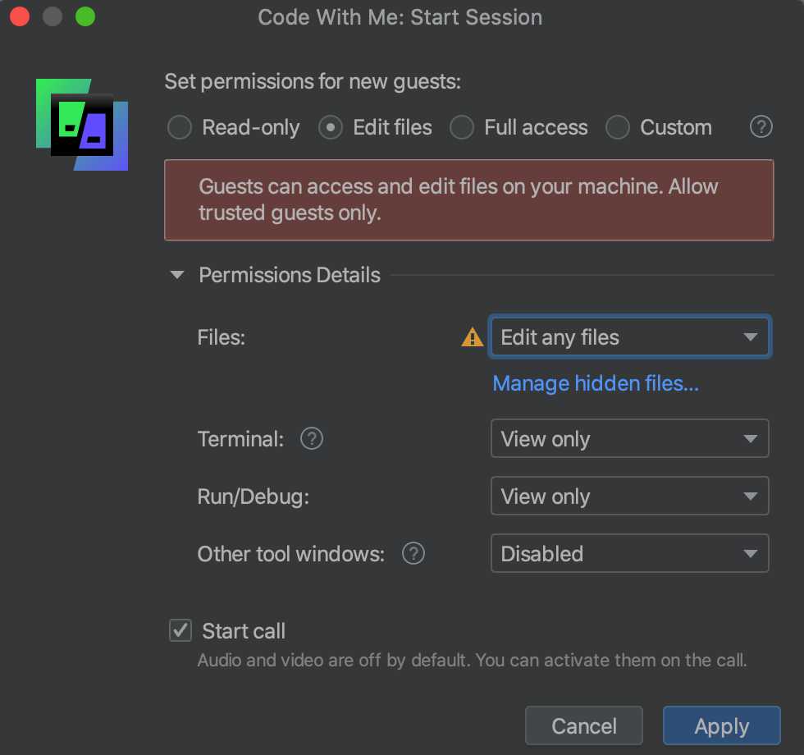The image size is (804, 755).
Task: Click the Manage hidden files link
Action: click(x=596, y=383)
